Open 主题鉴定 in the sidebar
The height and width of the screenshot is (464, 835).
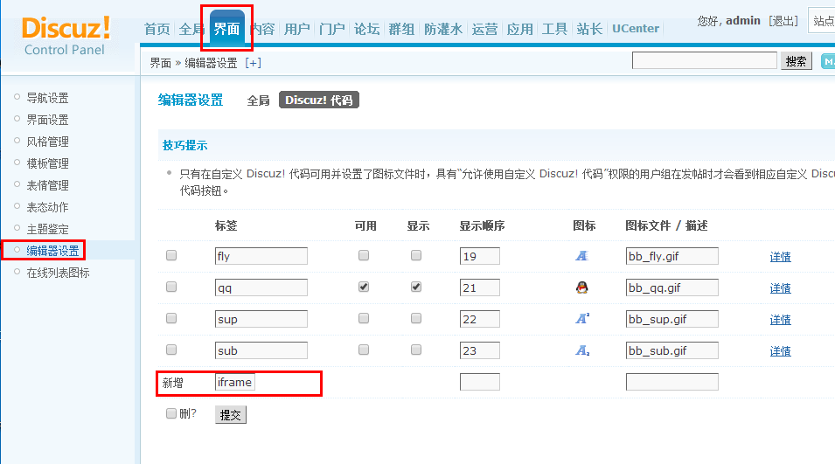tap(47, 229)
